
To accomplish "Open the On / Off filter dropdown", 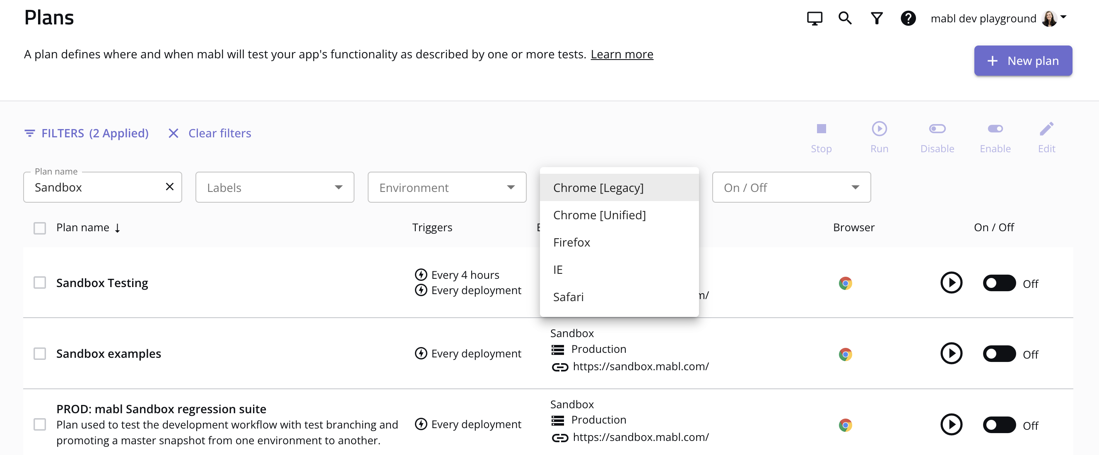I will click(x=791, y=187).
